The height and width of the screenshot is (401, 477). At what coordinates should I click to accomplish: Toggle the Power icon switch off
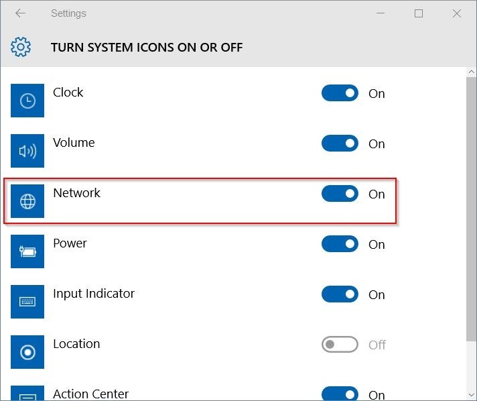click(340, 244)
